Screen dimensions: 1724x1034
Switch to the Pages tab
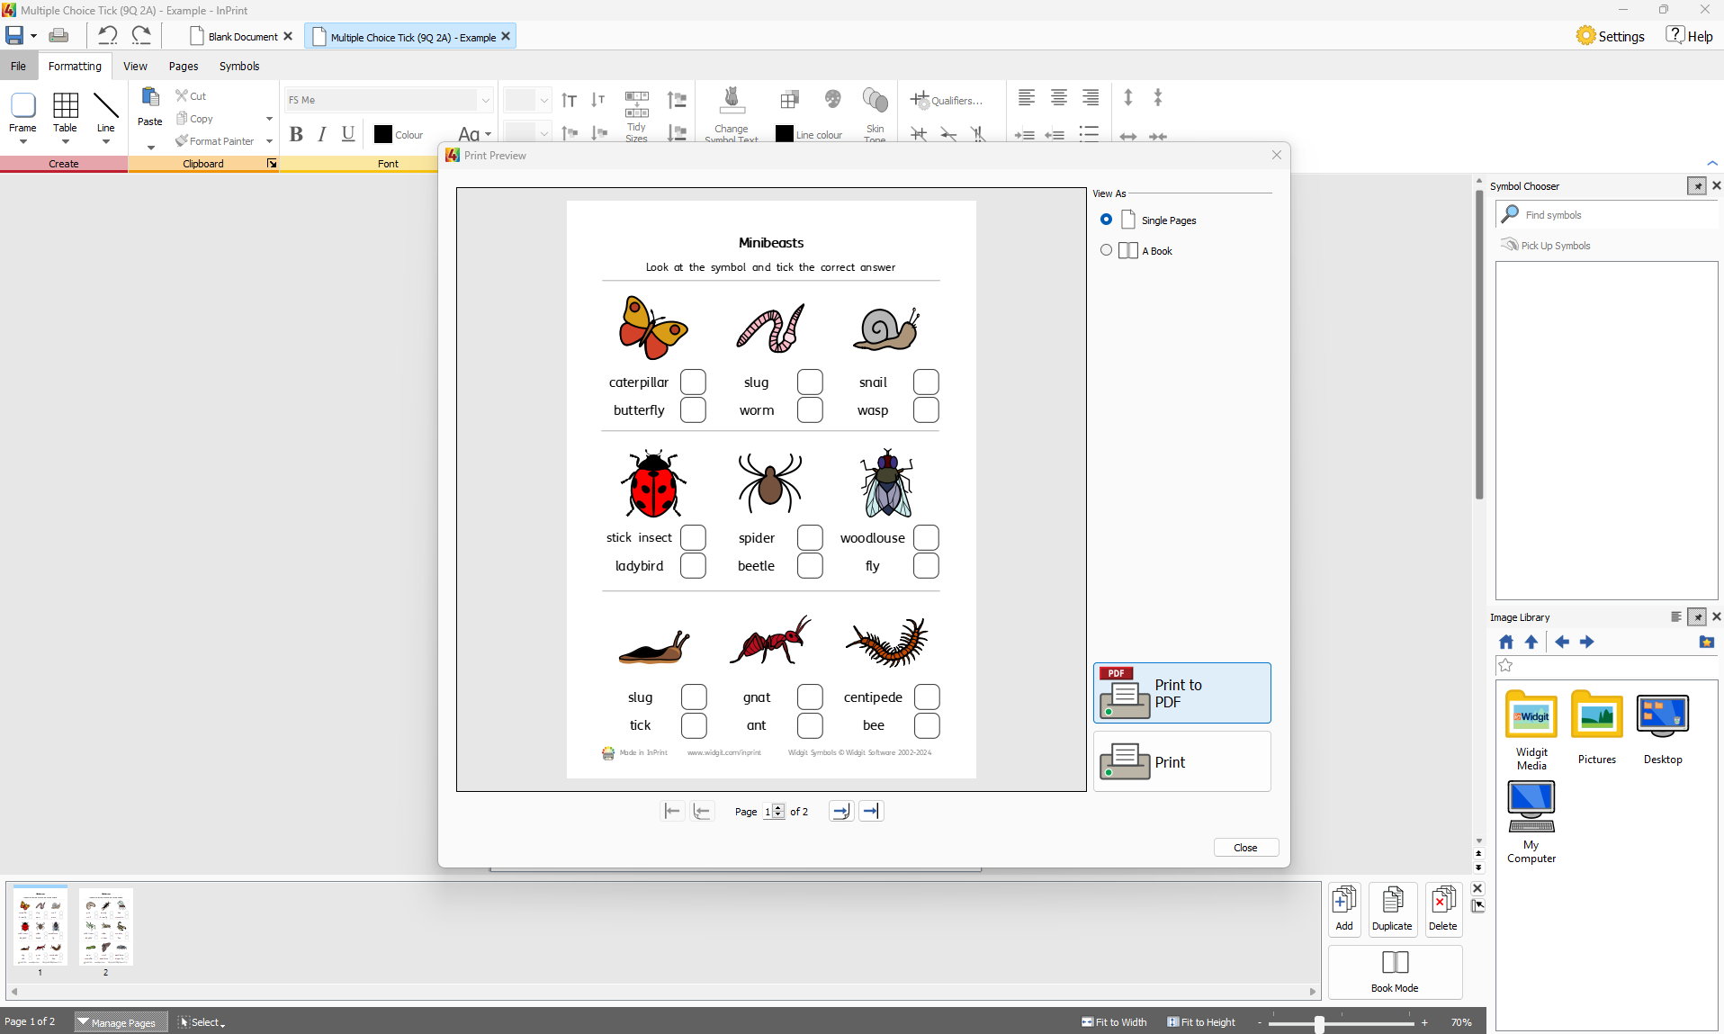tap(184, 66)
